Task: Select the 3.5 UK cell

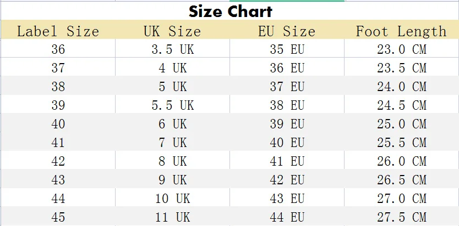Action: click(x=172, y=48)
